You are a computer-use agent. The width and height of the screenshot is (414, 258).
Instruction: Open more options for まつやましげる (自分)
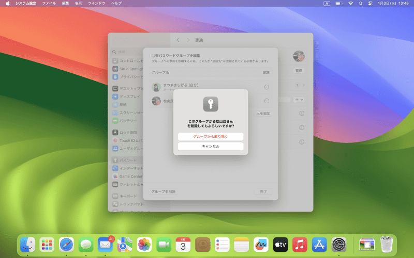coord(267,87)
